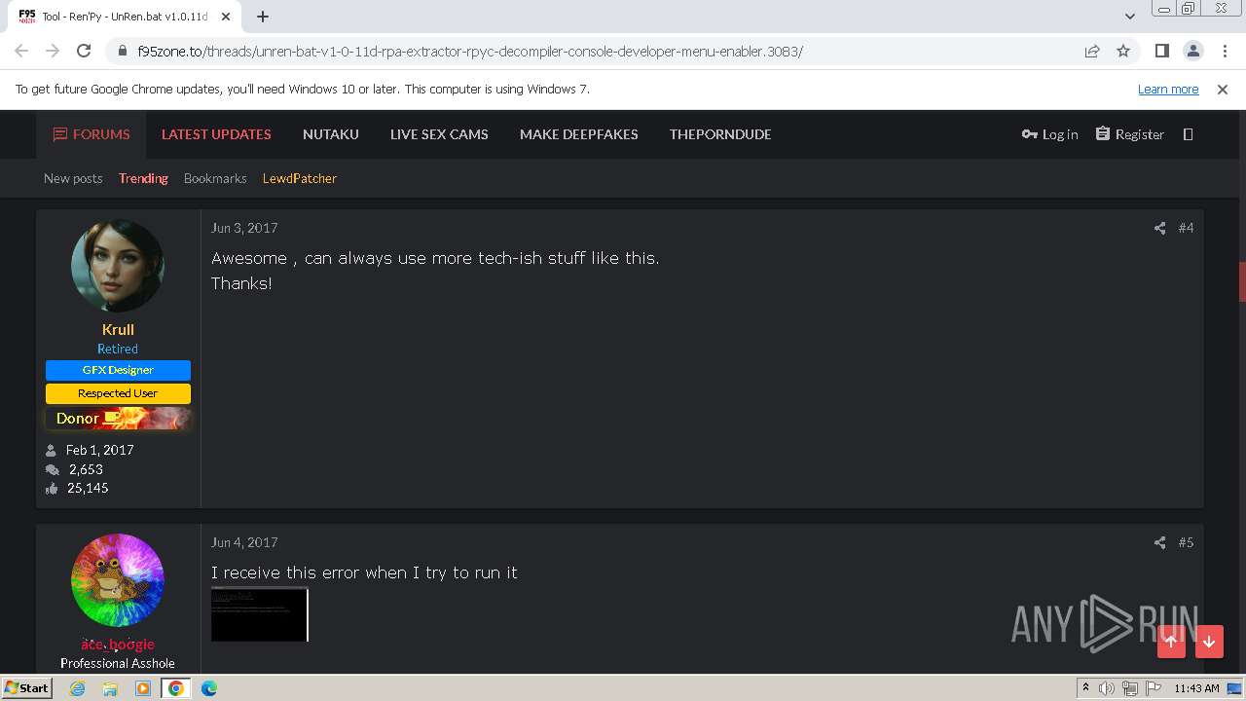Open the LewdPatcher link
1246x701 pixels.
[x=300, y=178]
